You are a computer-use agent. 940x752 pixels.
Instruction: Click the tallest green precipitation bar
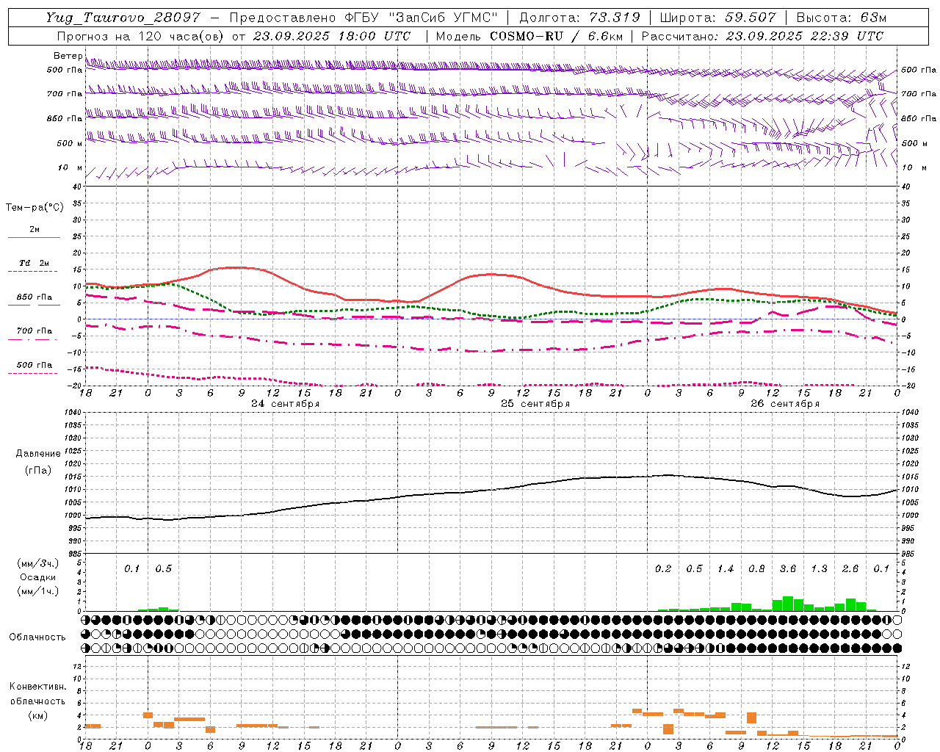coord(788,604)
